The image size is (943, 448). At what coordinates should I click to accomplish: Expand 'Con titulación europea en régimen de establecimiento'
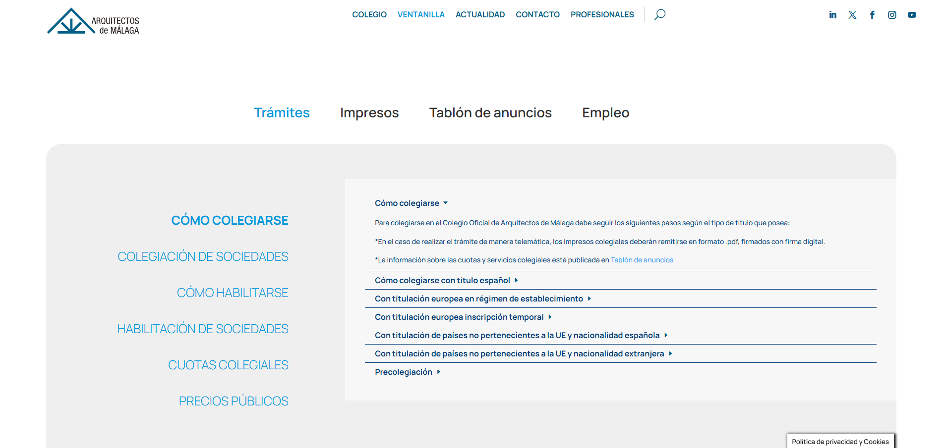pos(482,299)
